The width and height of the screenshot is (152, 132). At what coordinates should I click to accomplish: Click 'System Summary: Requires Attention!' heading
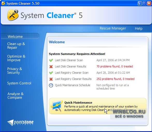[77, 54]
